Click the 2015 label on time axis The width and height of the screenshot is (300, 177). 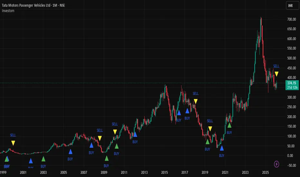coord(164,172)
